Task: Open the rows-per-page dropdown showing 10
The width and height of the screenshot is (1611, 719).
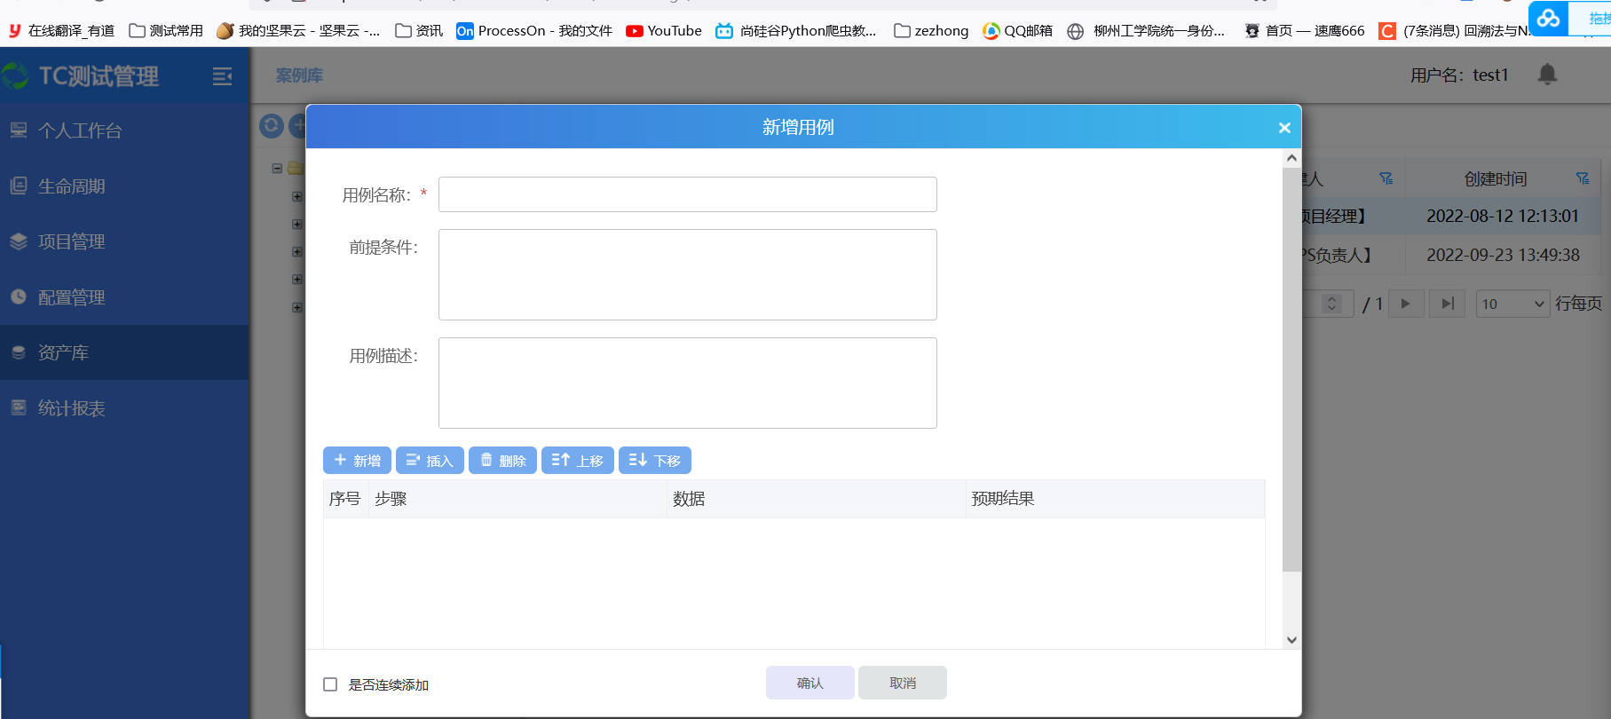Action: coord(1512,304)
